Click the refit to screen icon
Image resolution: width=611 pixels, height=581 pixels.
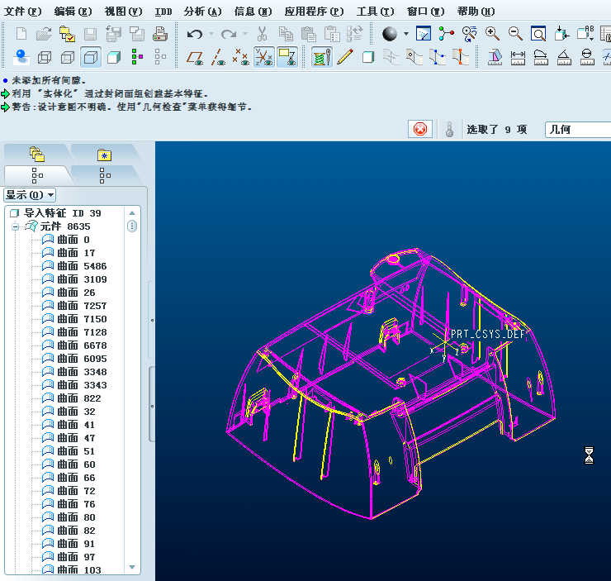click(x=538, y=34)
